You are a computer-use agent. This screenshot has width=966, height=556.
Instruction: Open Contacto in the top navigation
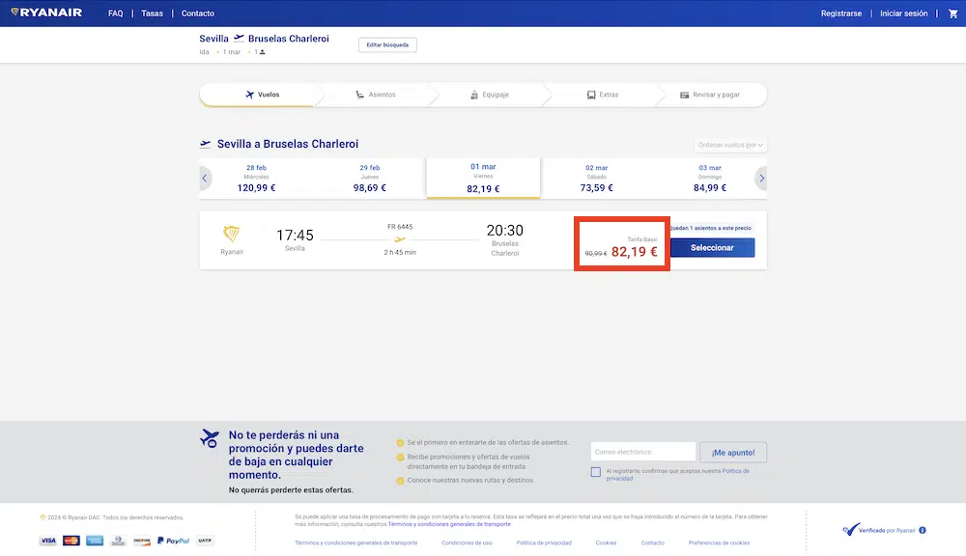pyautogui.click(x=198, y=13)
